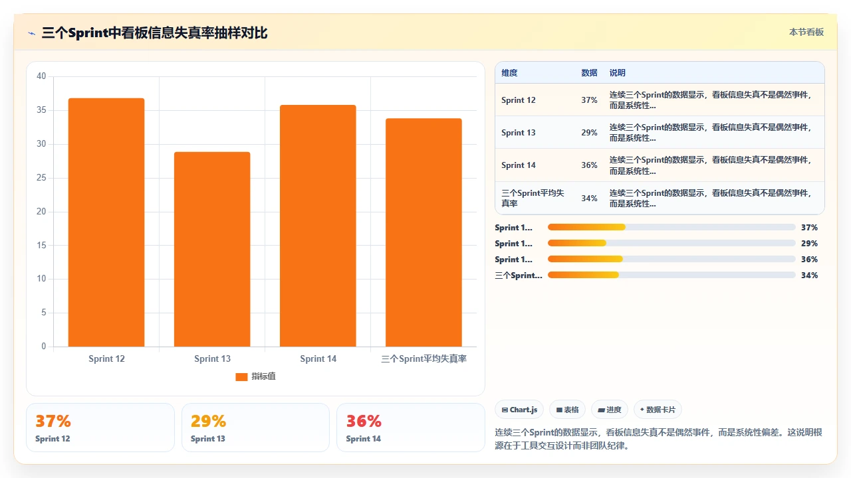This screenshot has height=478, width=851.
Task: Click the 说明 column header
Action: click(618, 72)
